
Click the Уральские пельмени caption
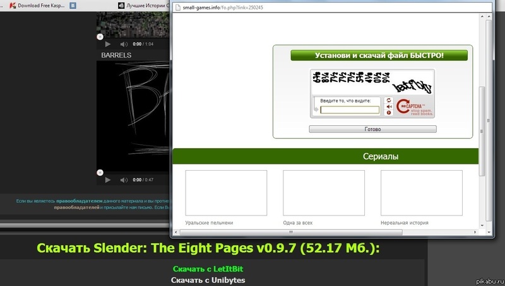click(x=209, y=223)
